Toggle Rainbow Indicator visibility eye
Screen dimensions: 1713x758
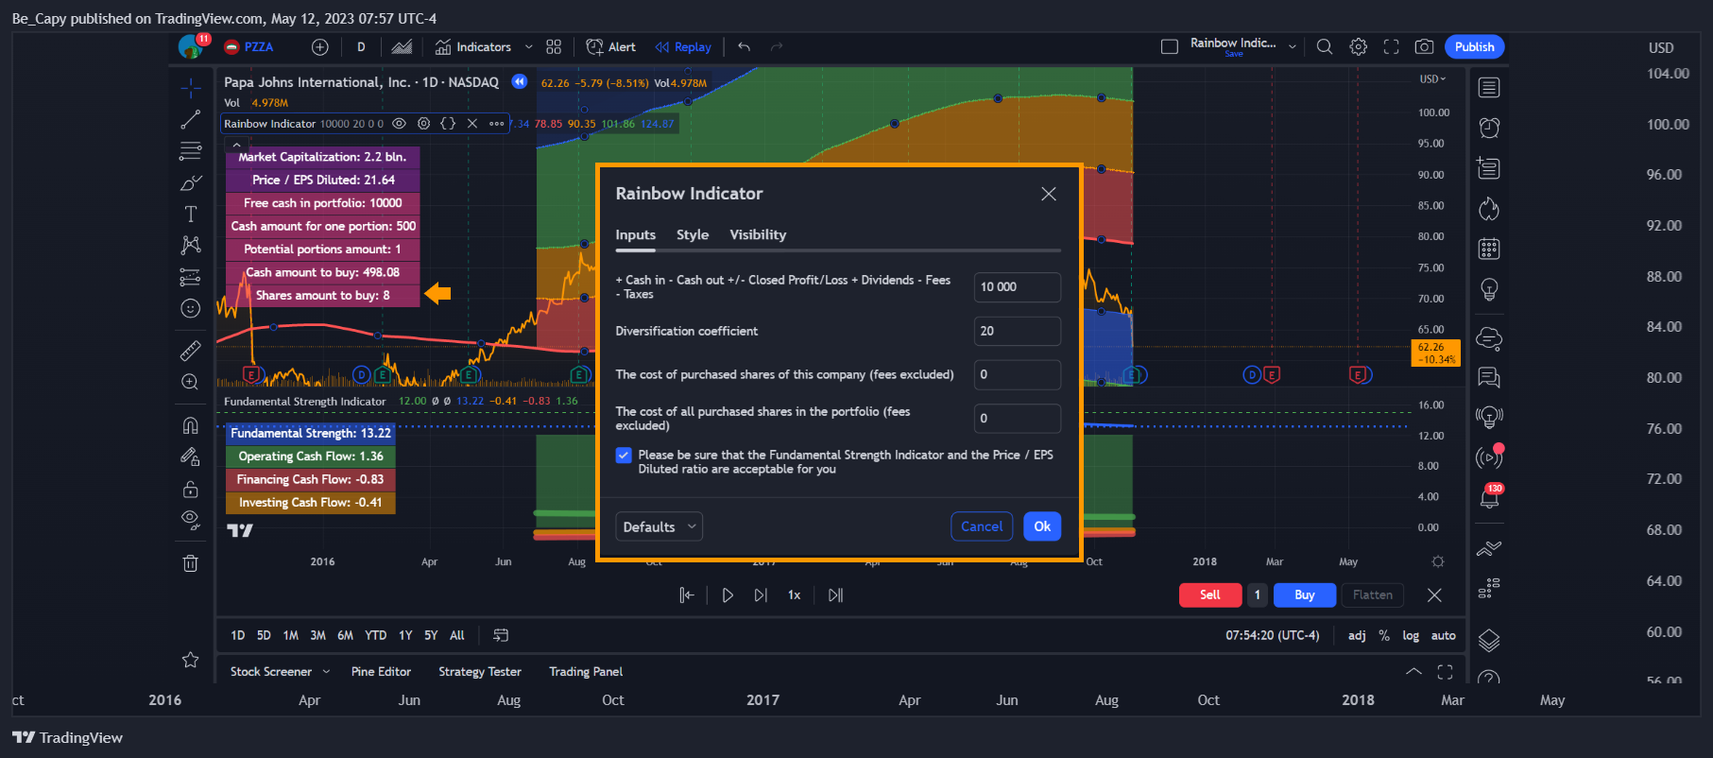399,124
